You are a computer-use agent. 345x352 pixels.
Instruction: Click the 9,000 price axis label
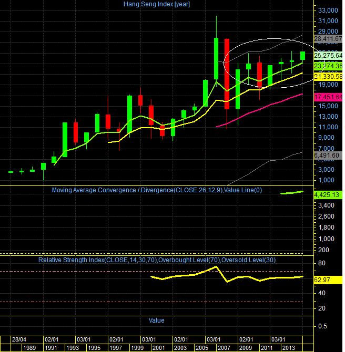(x=327, y=138)
